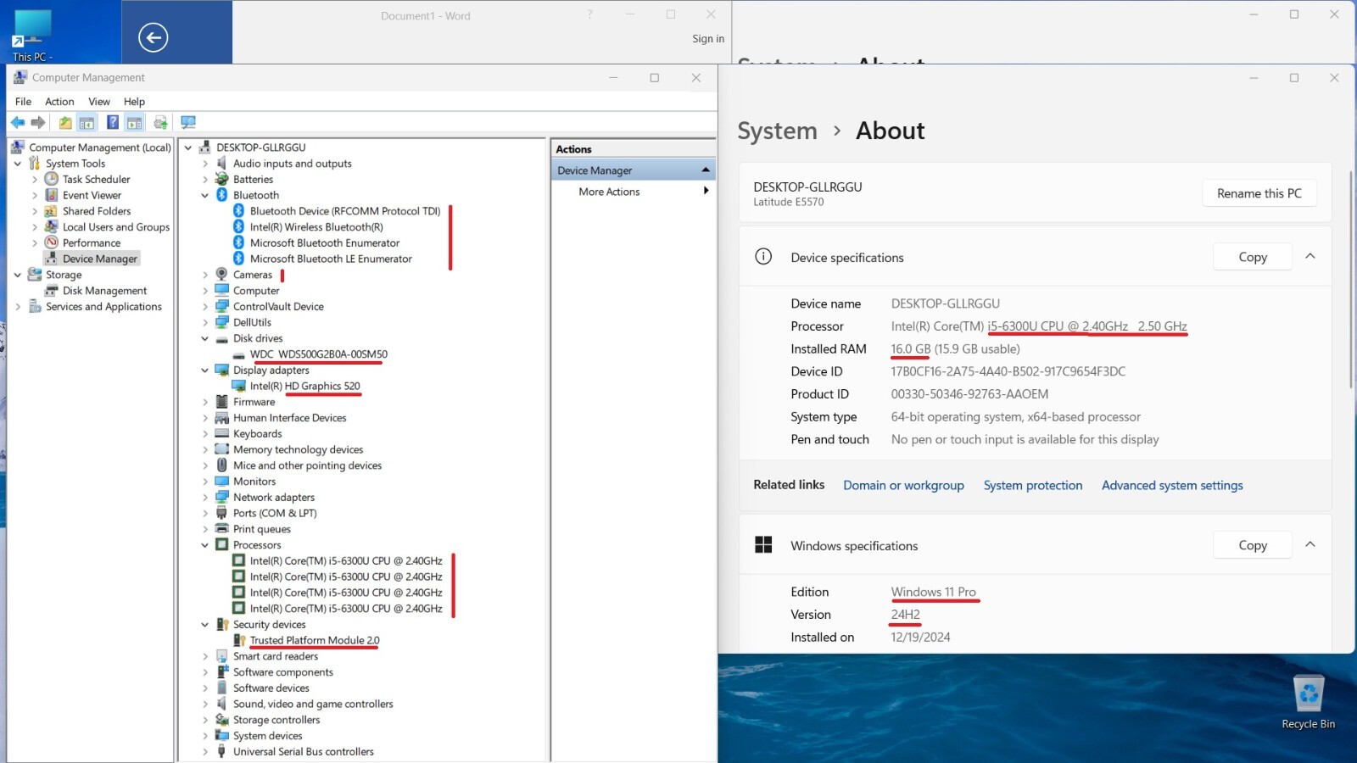This screenshot has width=1357, height=763.
Task: Select the Device Manager tree item
Action: (x=99, y=259)
